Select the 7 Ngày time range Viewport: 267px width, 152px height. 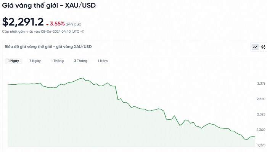[x=35, y=61]
